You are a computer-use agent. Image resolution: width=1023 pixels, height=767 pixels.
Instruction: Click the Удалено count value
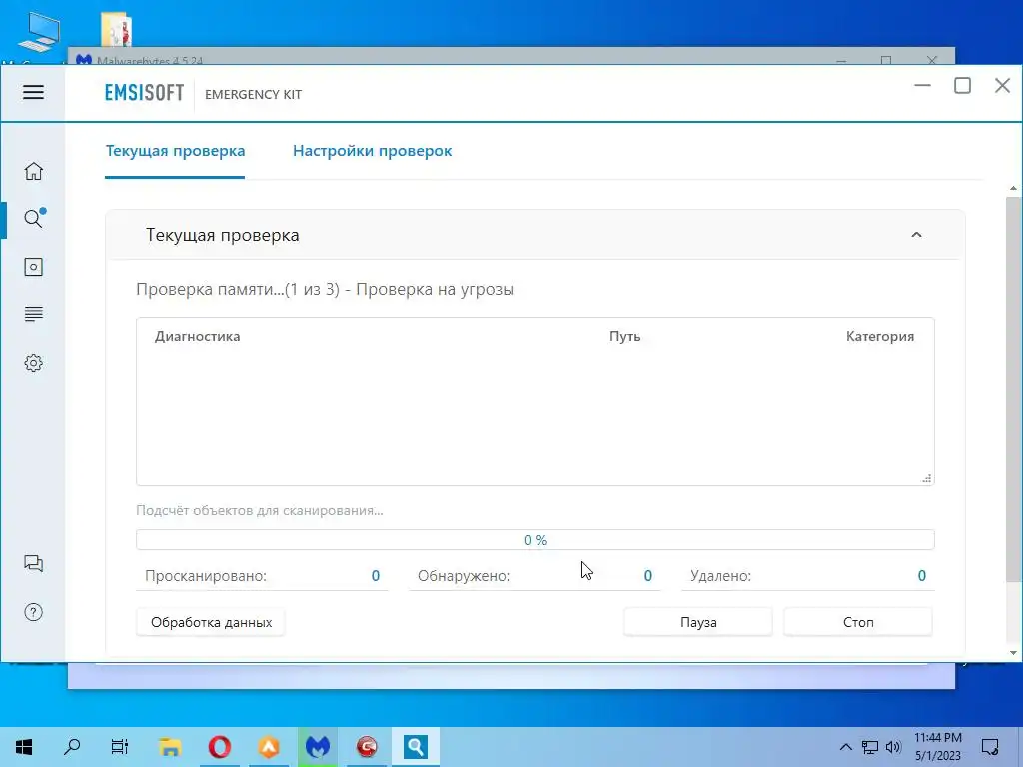coord(921,576)
